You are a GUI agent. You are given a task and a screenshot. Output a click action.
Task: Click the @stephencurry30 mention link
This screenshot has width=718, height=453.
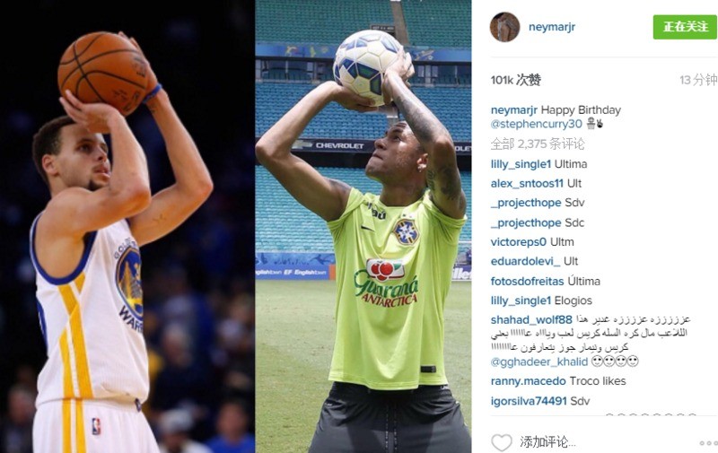coord(536,124)
